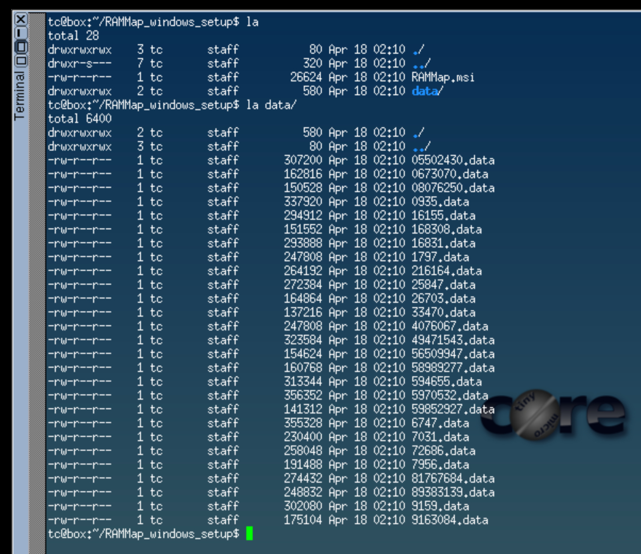The image size is (641, 554).
Task: Click the third title-bar button with dark square
Action: coord(21,47)
